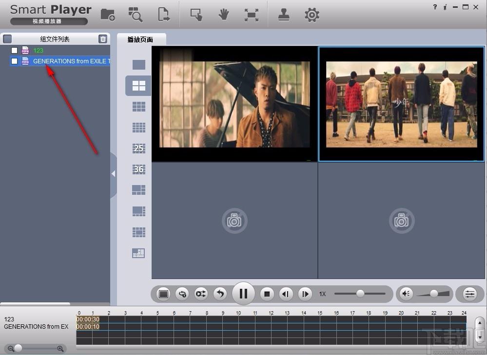Select the 25-window split layout
This screenshot has height=355, width=487.
(x=139, y=148)
